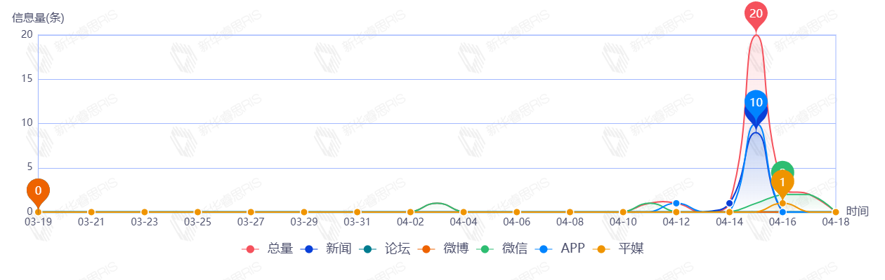Screen dimensions: 885x280
Task: Click the data point at 04-18
Action: (x=835, y=212)
